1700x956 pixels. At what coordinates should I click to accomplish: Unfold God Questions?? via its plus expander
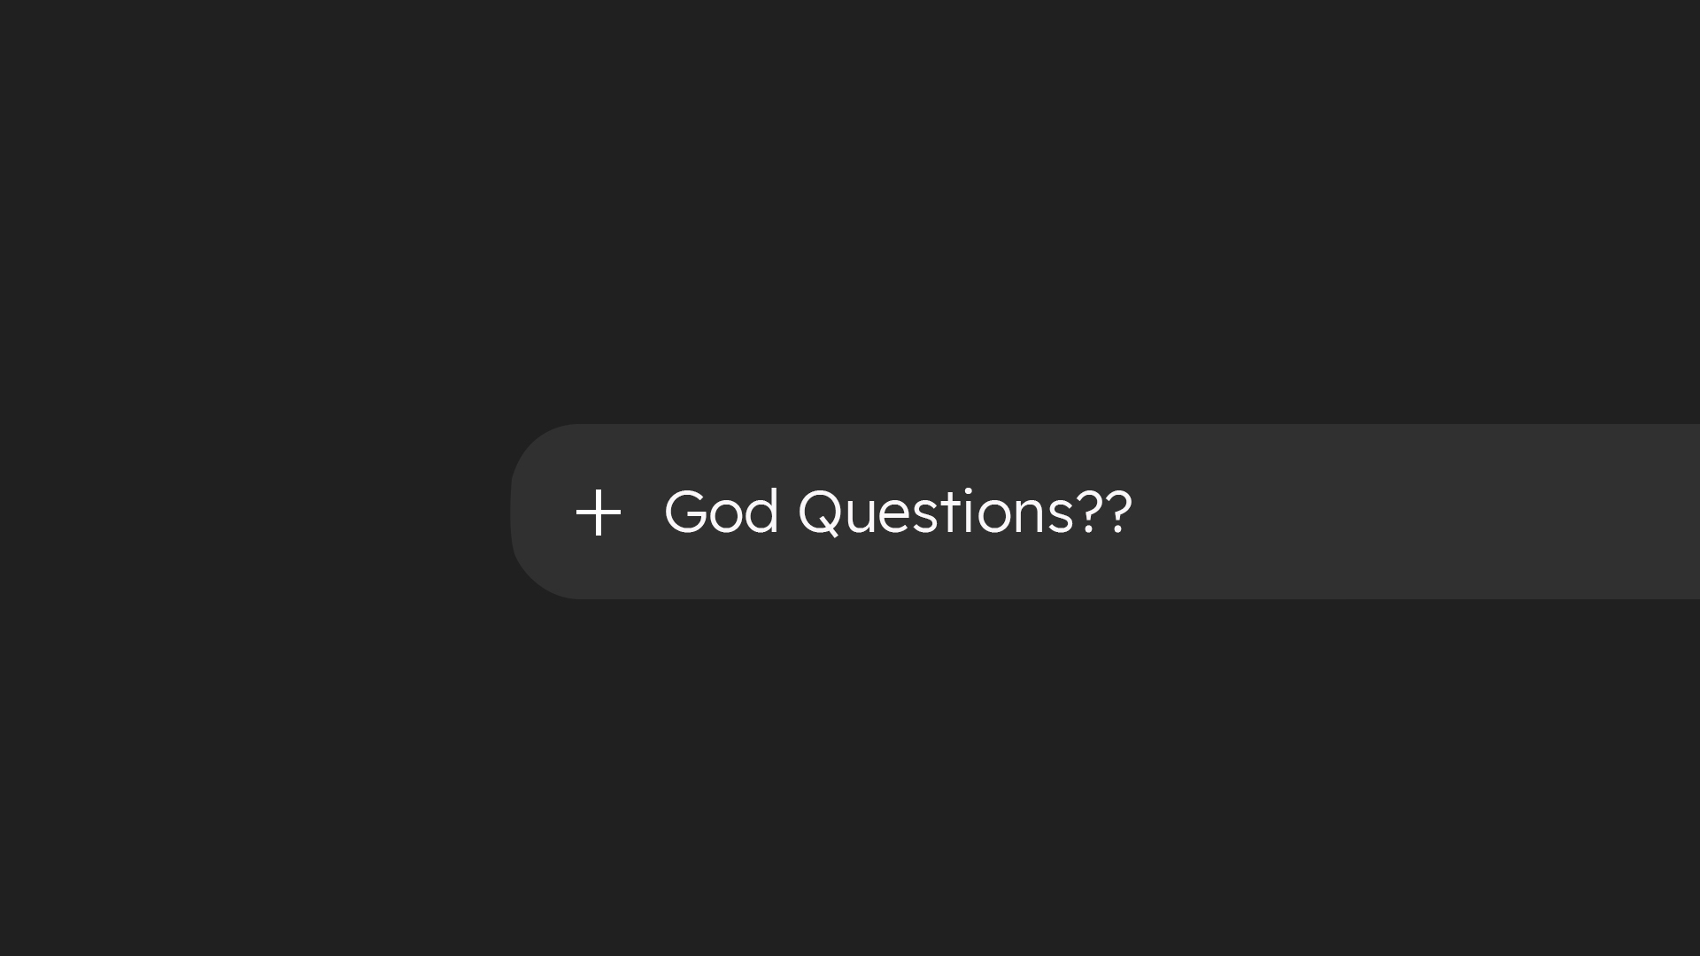pos(599,513)
